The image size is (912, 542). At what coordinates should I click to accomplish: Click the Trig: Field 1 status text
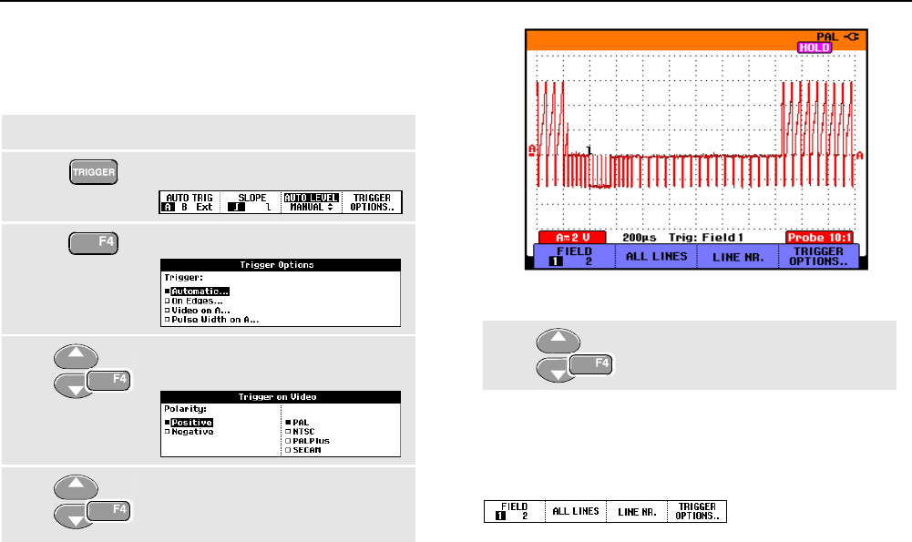(x=705, y=237)
